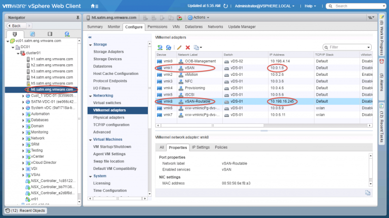Screen dimensions: 389x218
Task: Switch to the Summary tab
Action: pos(95,26)
